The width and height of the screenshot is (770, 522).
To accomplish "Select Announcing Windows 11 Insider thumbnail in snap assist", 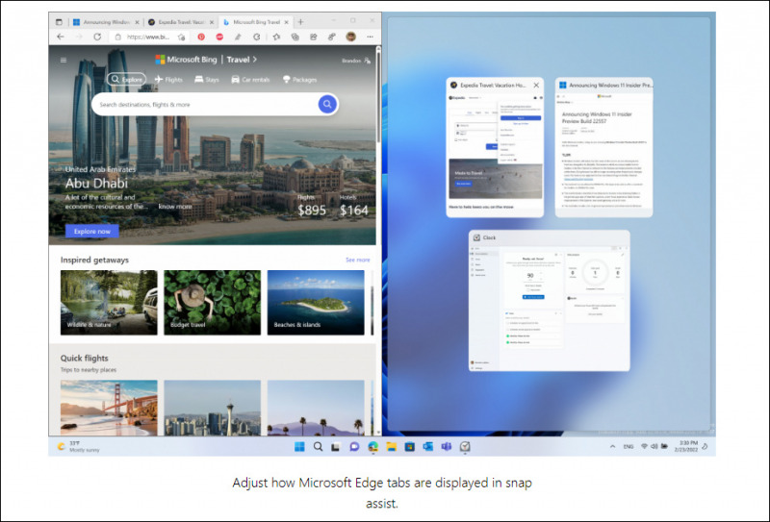I will (604, 147).
